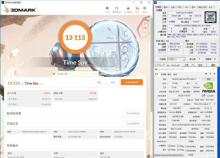220x158 pixels.
Task: Click the large 13 113 score circle
Action: 75,37
